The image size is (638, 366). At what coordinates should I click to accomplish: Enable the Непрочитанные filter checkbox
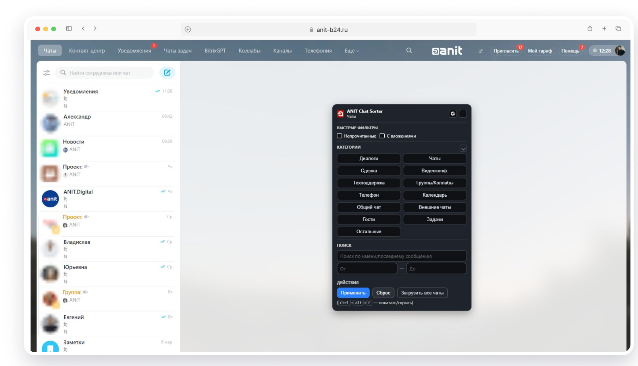point(339,136)
